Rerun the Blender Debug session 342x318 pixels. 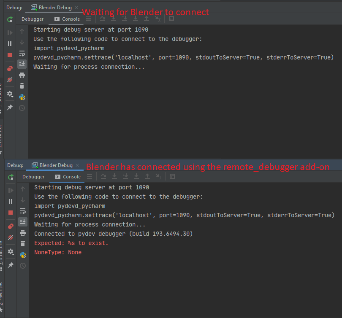[9, 19]
